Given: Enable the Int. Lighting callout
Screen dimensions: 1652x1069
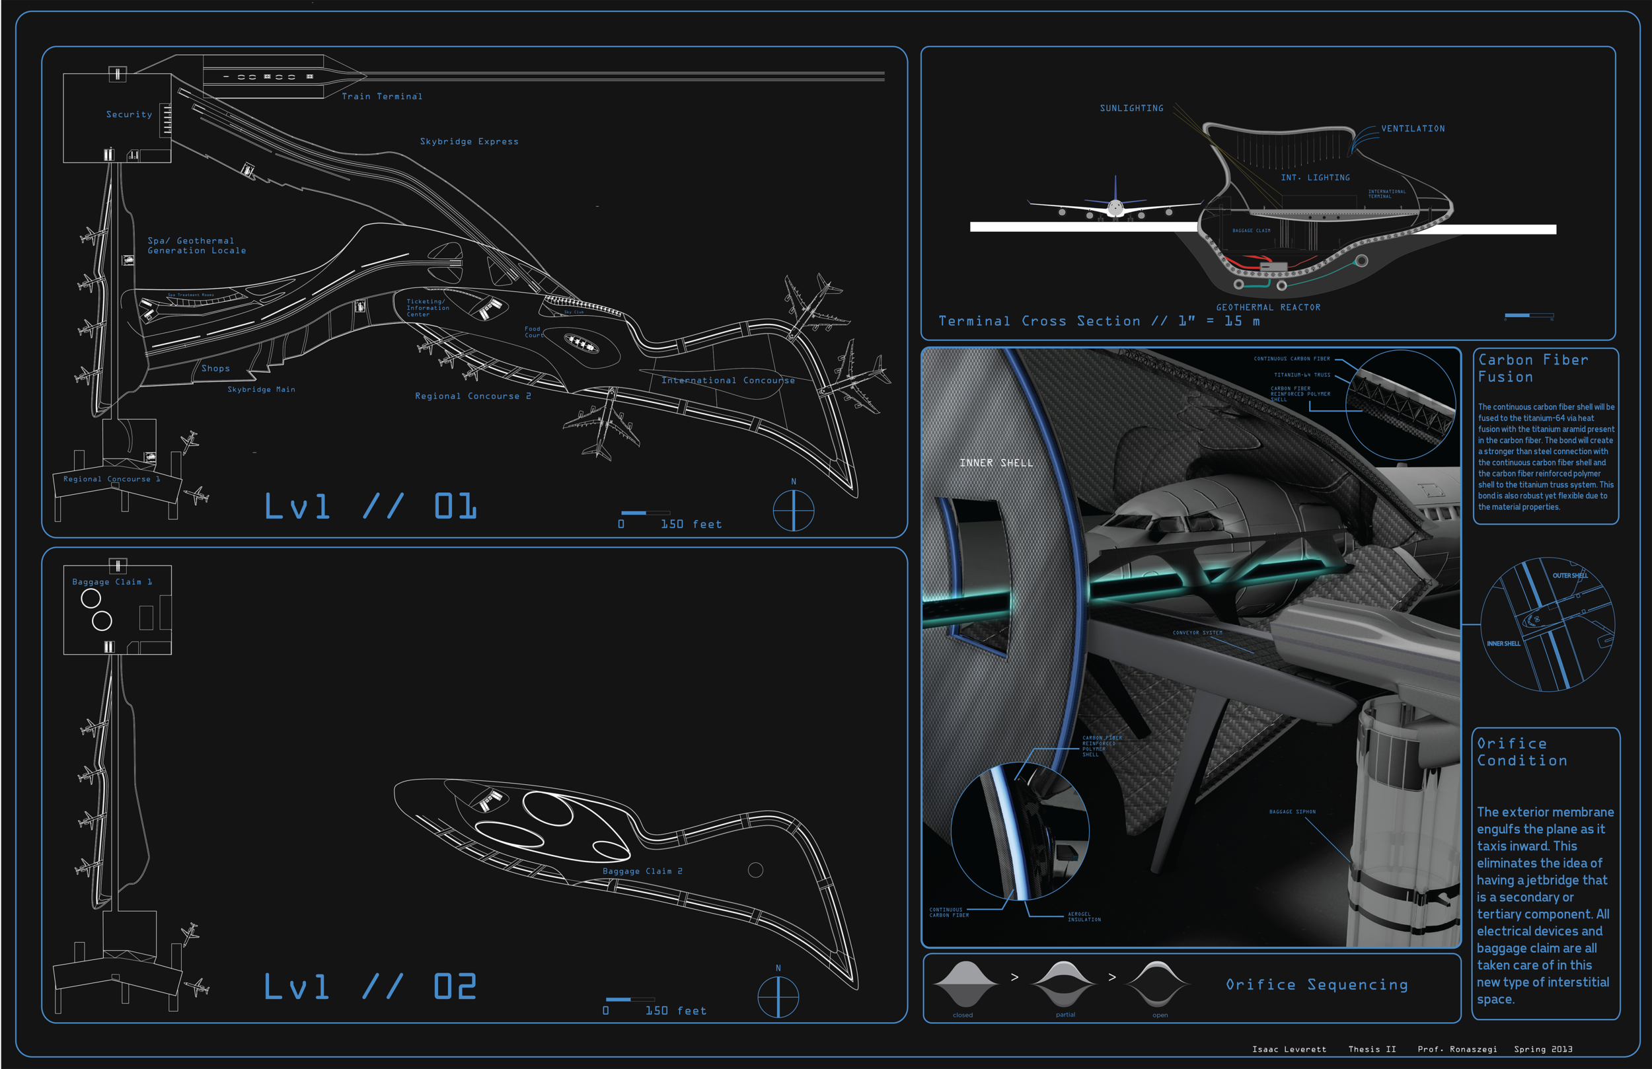Looking at the screenshot, I should tap(1317, 177).
